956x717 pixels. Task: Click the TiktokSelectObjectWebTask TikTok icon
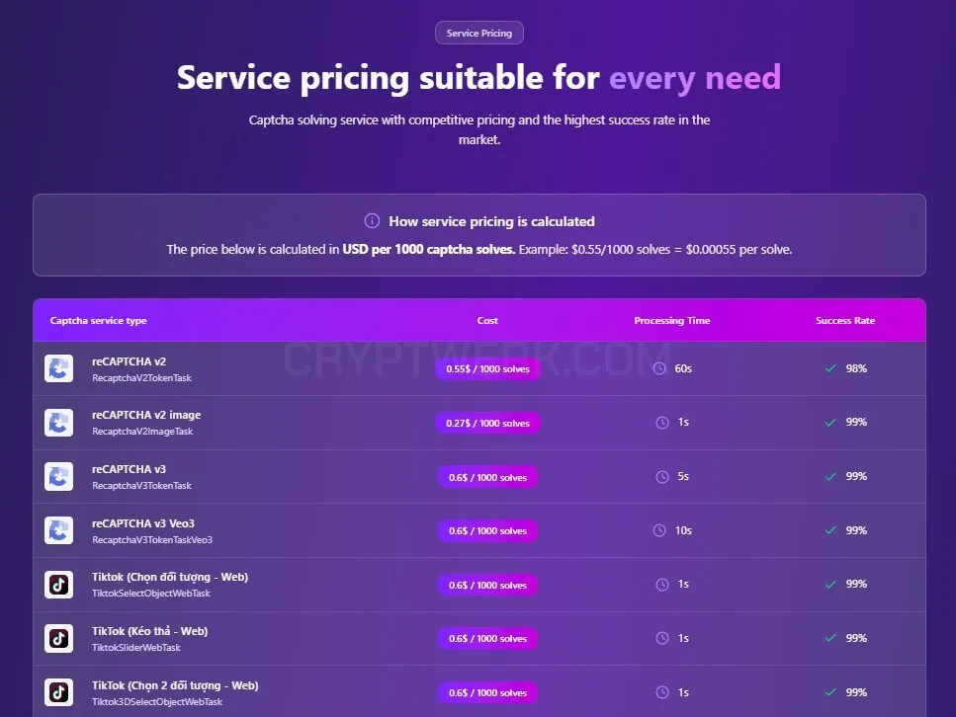58,585
